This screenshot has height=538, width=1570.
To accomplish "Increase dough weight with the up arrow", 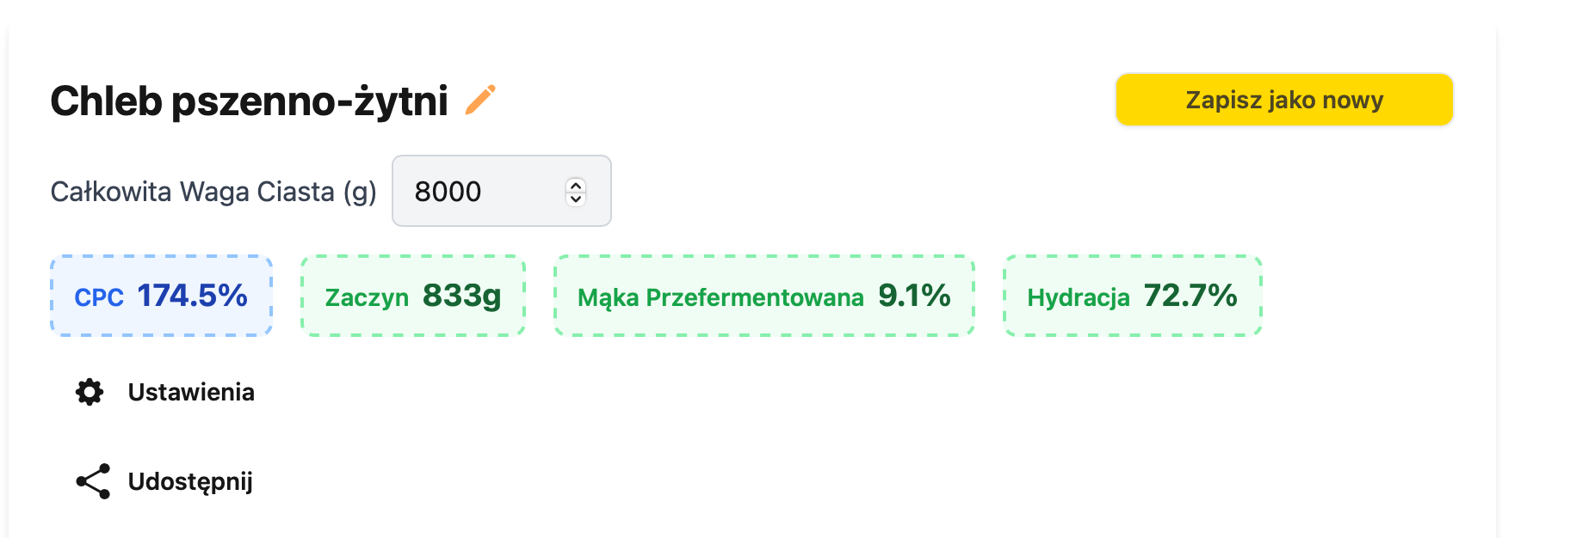I will (576, 185).
